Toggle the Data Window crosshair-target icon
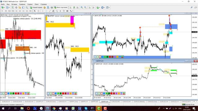 pyautogui.click(x=16, y=7)
